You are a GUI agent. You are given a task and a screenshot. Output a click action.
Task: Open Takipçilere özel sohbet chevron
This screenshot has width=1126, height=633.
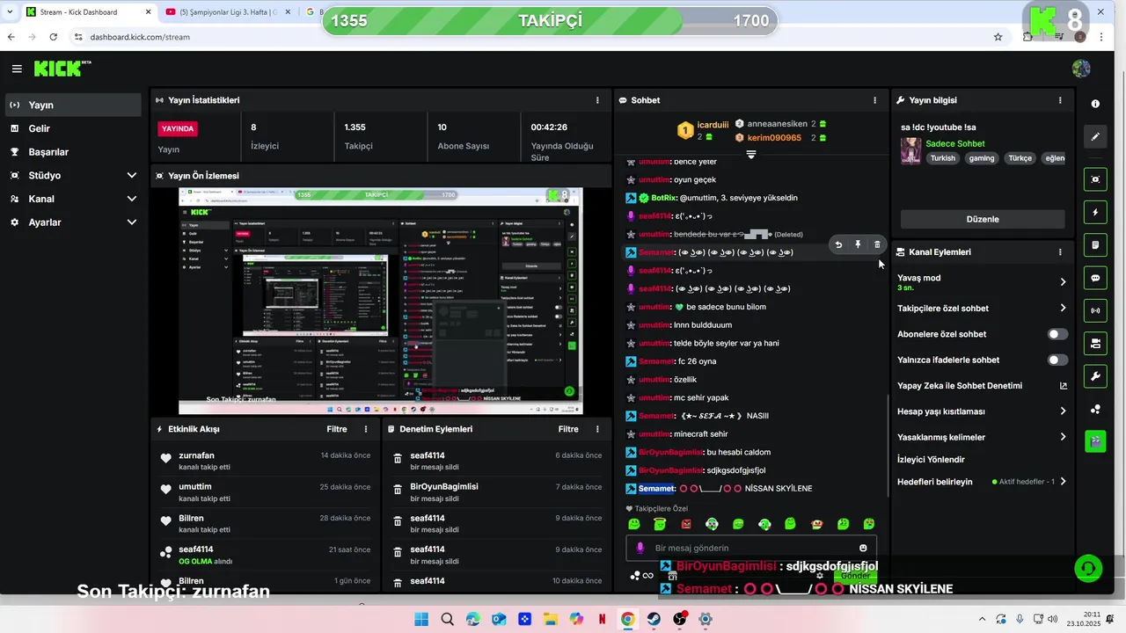click(1063, 308)
